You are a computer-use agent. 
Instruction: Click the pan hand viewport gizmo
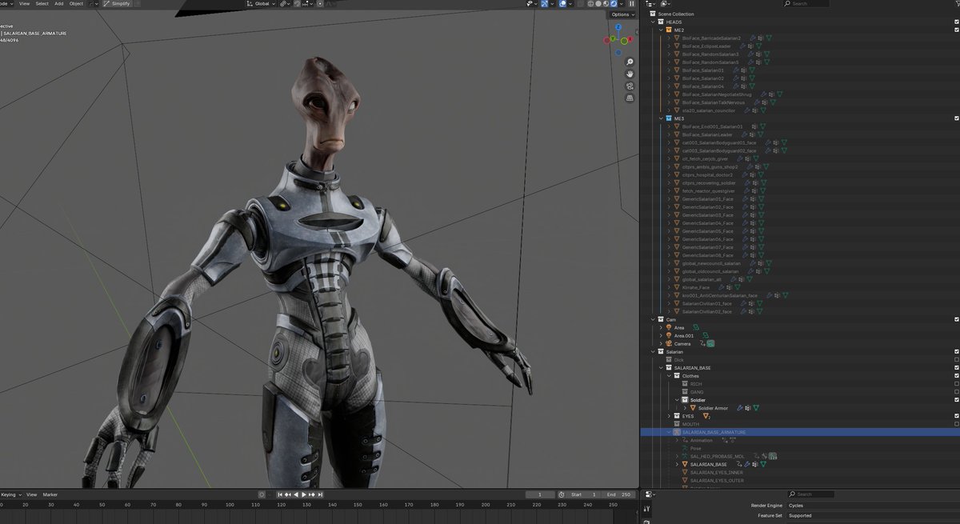click(630, 74)
